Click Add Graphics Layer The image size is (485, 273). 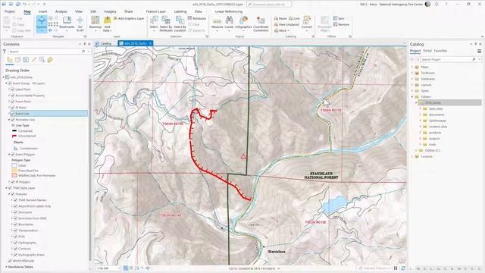point(130,18)
